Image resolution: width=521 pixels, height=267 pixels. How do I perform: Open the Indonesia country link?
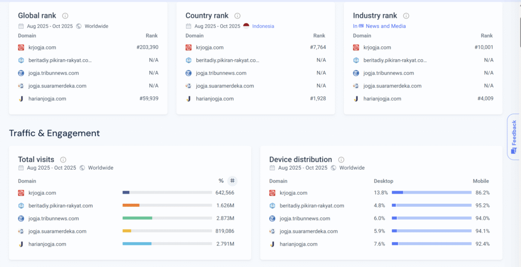(x=263, y=26)
